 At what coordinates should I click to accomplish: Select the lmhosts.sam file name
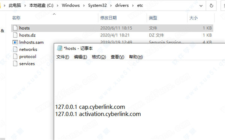tap(31, 42)
